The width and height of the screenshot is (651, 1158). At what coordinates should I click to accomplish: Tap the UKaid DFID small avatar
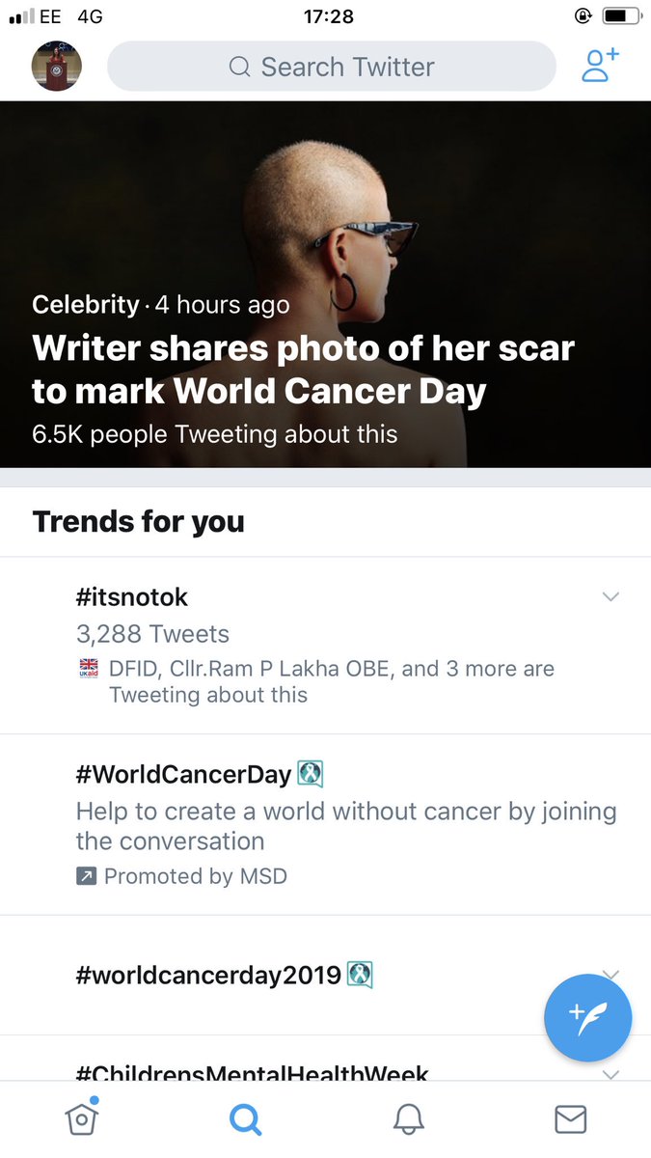88,669
